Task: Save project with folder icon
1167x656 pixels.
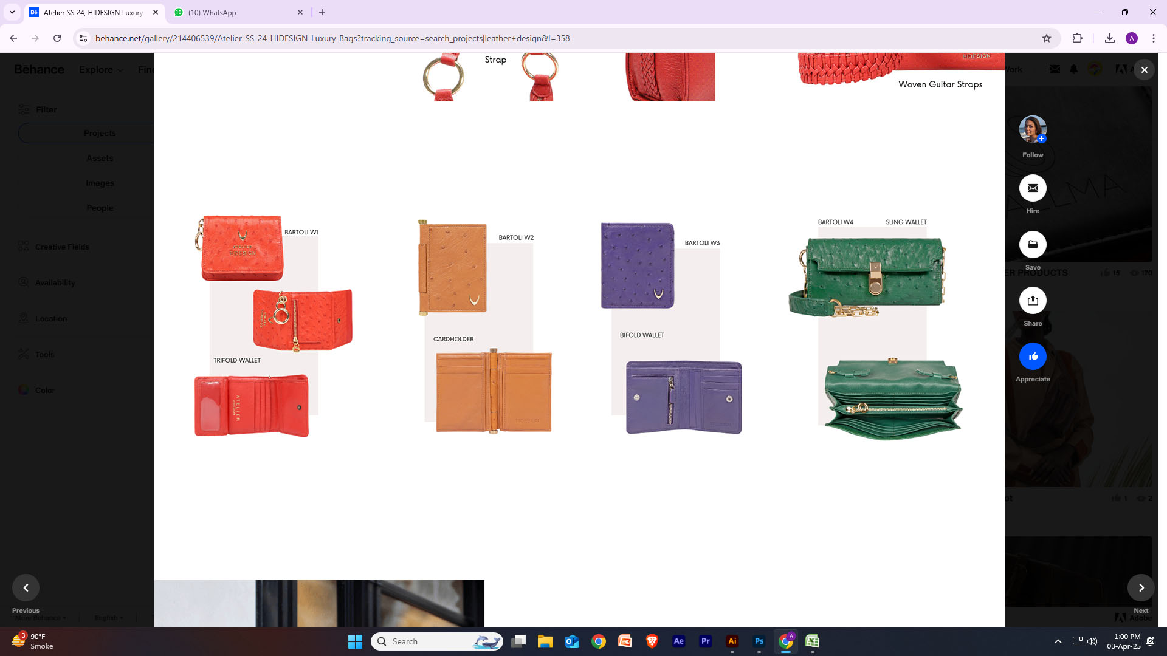Action: [1033, 244]
